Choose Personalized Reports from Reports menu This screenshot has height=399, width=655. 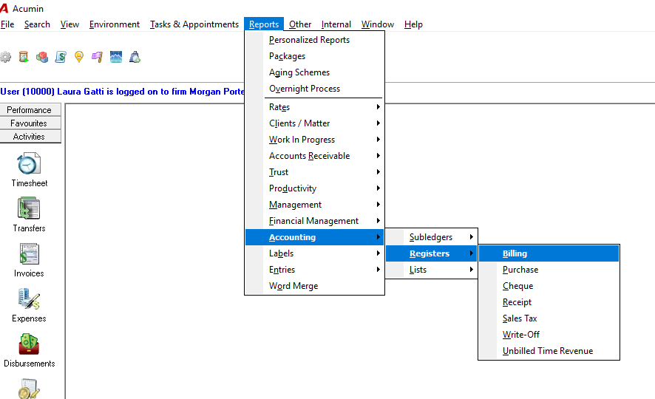click(314, 40)
